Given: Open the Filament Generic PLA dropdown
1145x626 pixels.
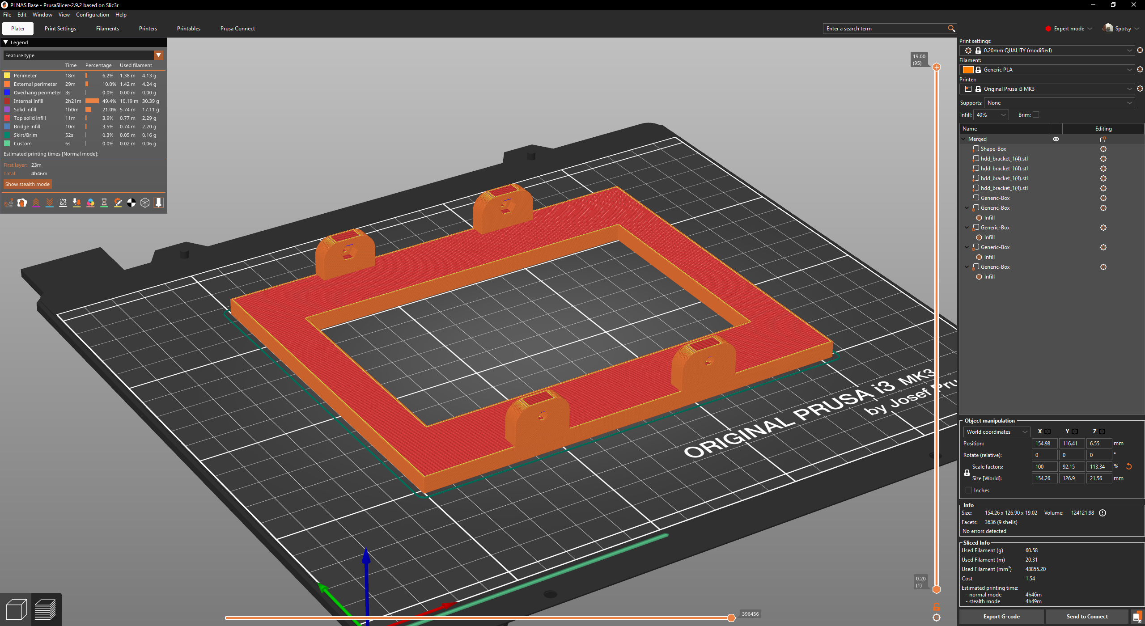Looking at the screenshot, I should [1047, 70].
